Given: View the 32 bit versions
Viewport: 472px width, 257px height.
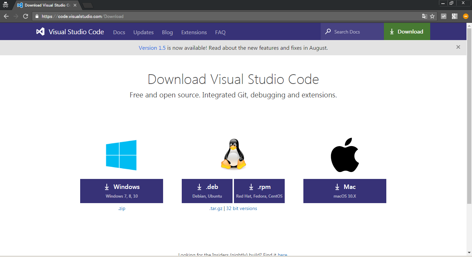Looking at the screenshot, I should pyautogui.click(x=242, y=208).
